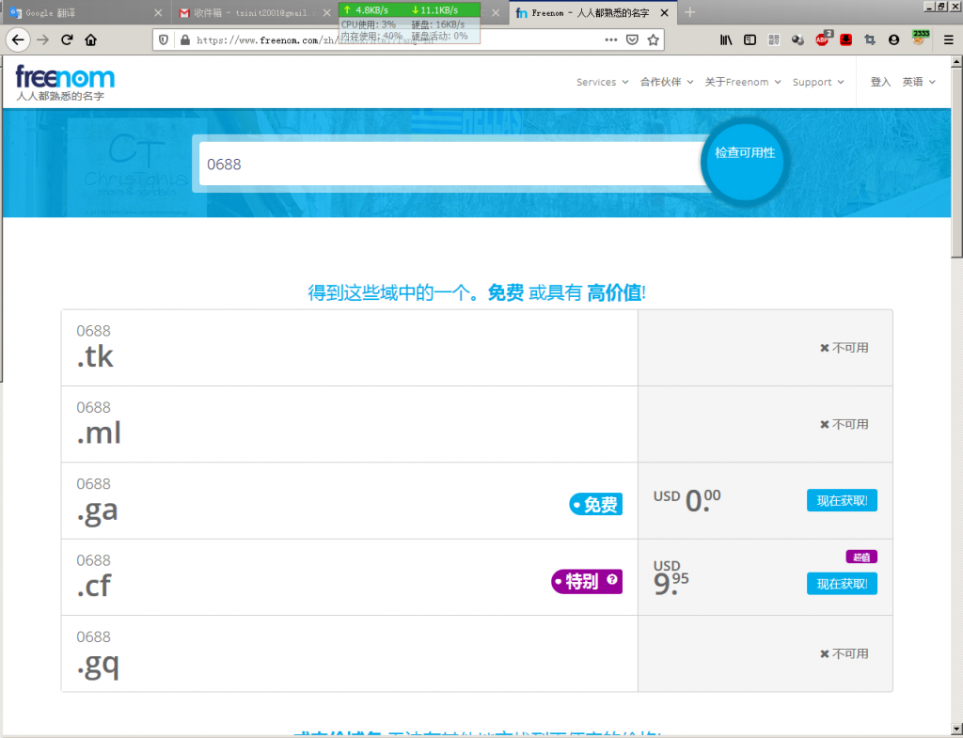Image resolution: width=963 pixels, height=738 pixels.
Task: Open the page actions three-dot menu
Action: pyautogui.click(x=611, y=39)
